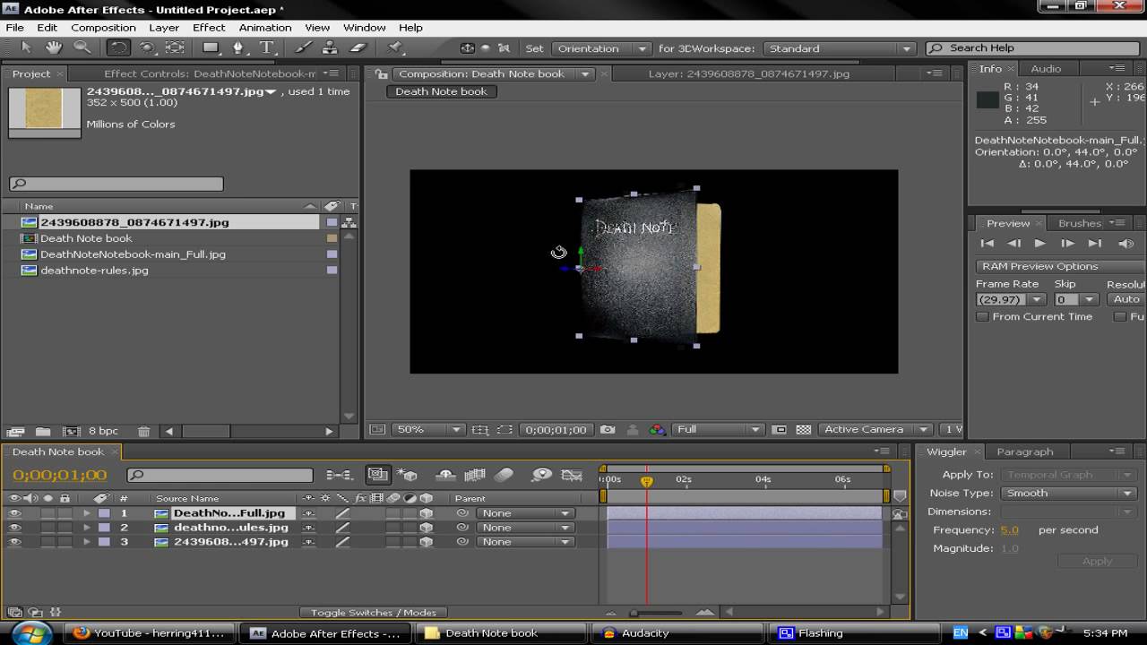
Task: Open the Active Camera view dropdown
Action: tap(875, 430)
